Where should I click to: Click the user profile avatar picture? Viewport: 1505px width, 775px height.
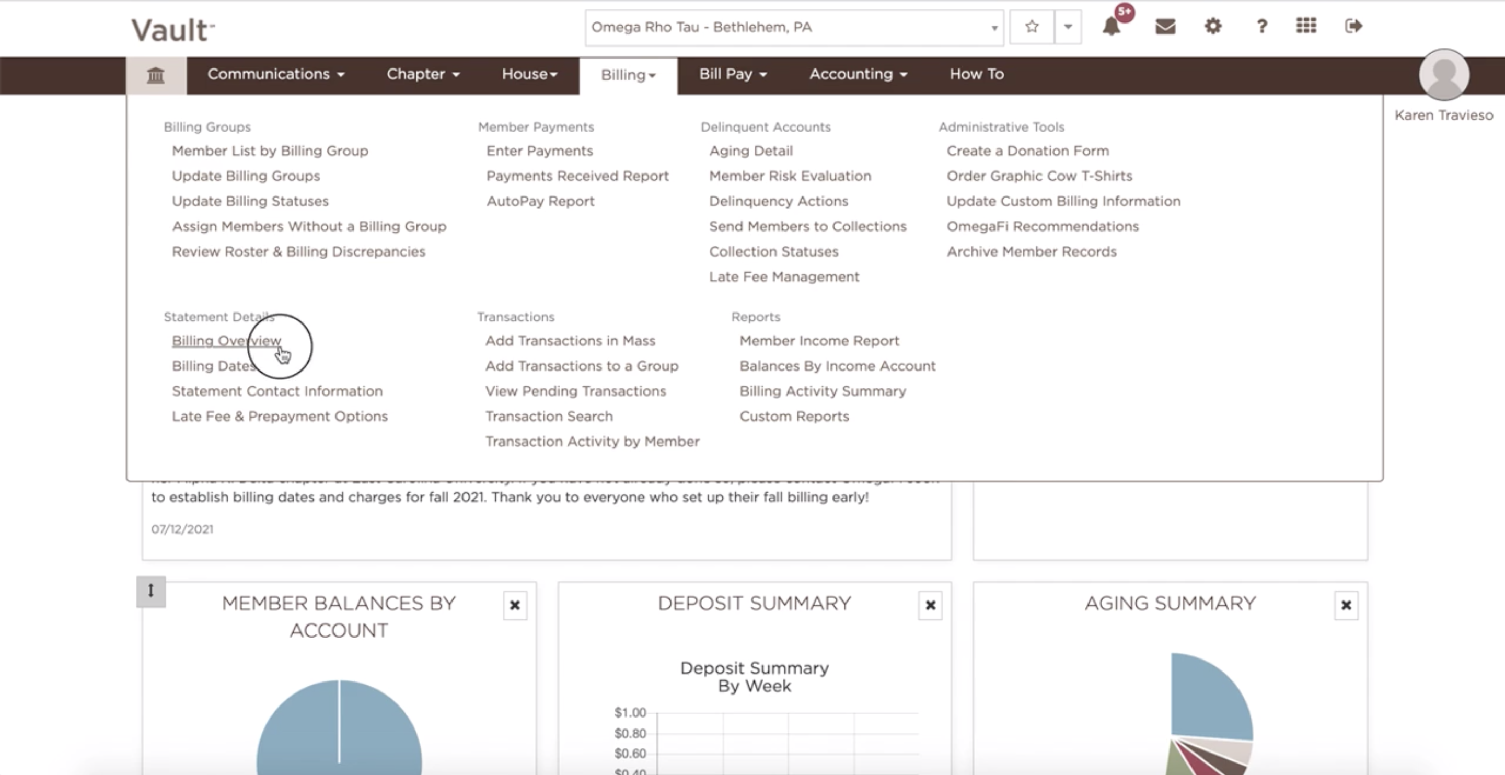(1444, 75)
